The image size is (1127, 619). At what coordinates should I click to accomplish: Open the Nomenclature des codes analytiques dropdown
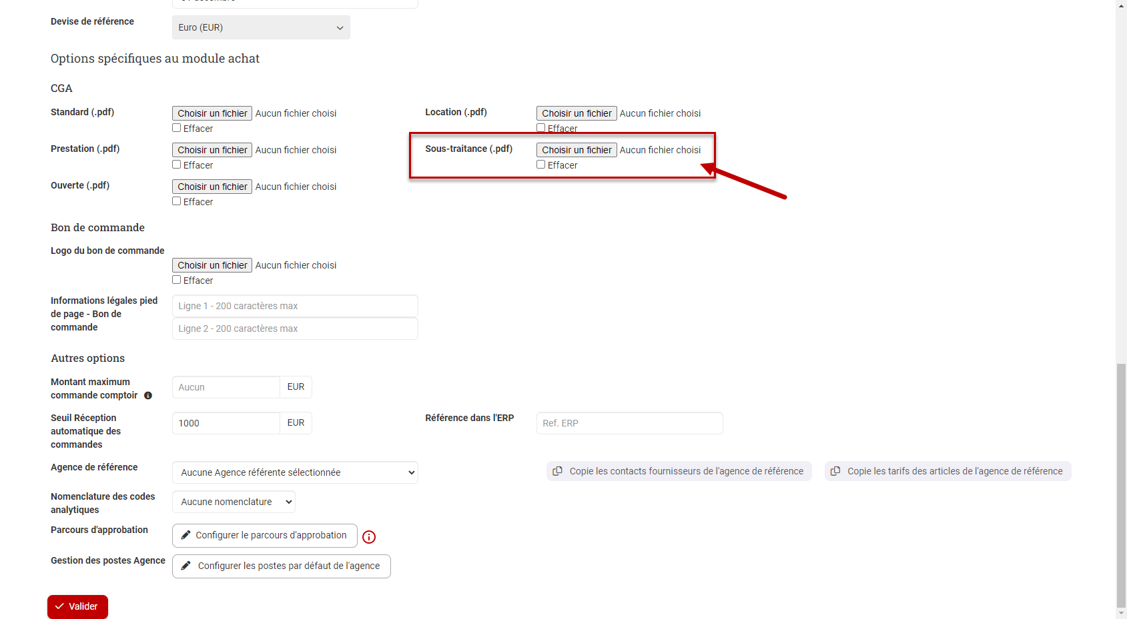tap(234, 502)
